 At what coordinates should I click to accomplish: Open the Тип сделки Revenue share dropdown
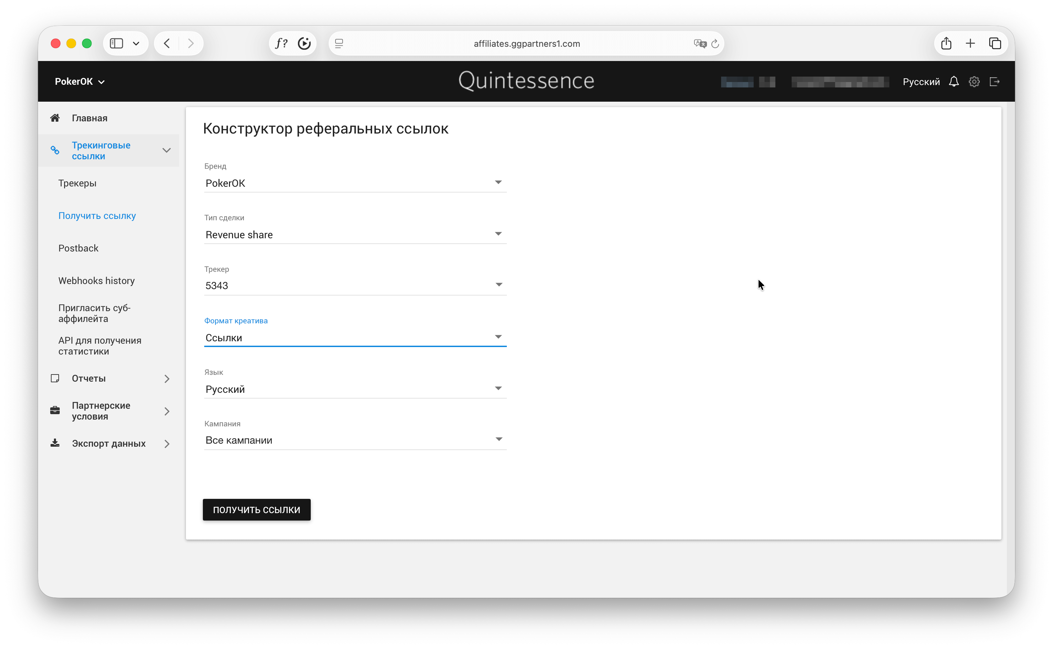coord(355,235)
